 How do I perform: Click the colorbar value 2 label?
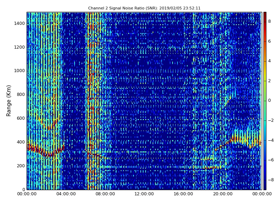[269, 81]
